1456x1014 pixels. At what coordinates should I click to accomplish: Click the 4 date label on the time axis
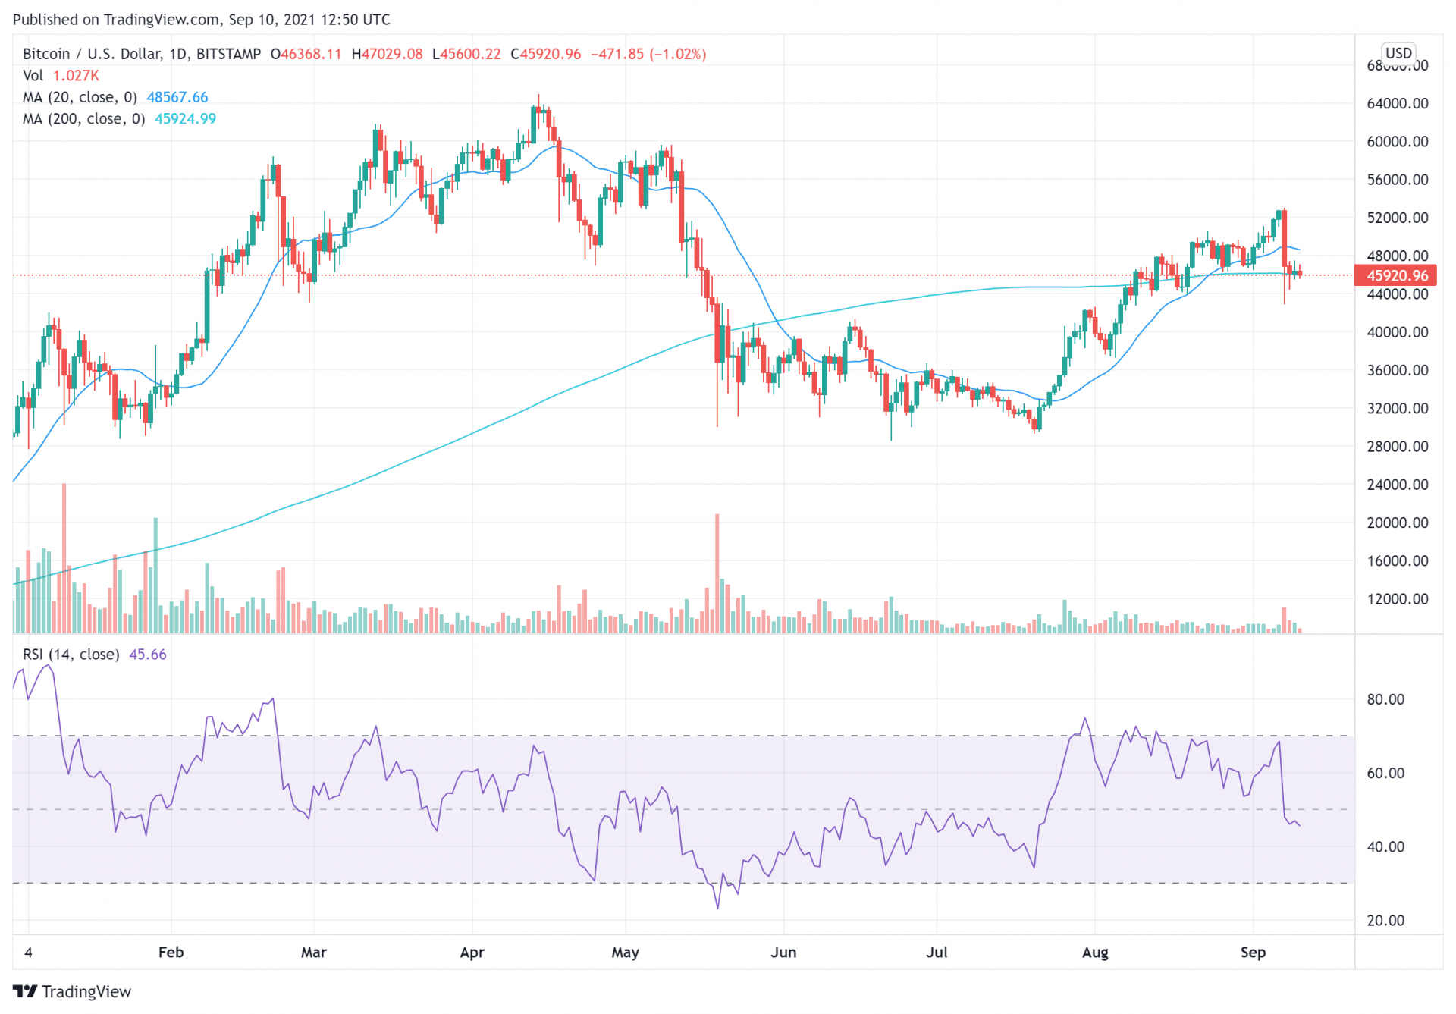point(28,952)
